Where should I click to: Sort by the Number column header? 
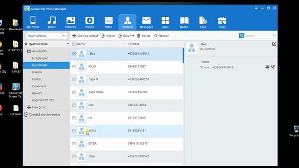point(134,44)
